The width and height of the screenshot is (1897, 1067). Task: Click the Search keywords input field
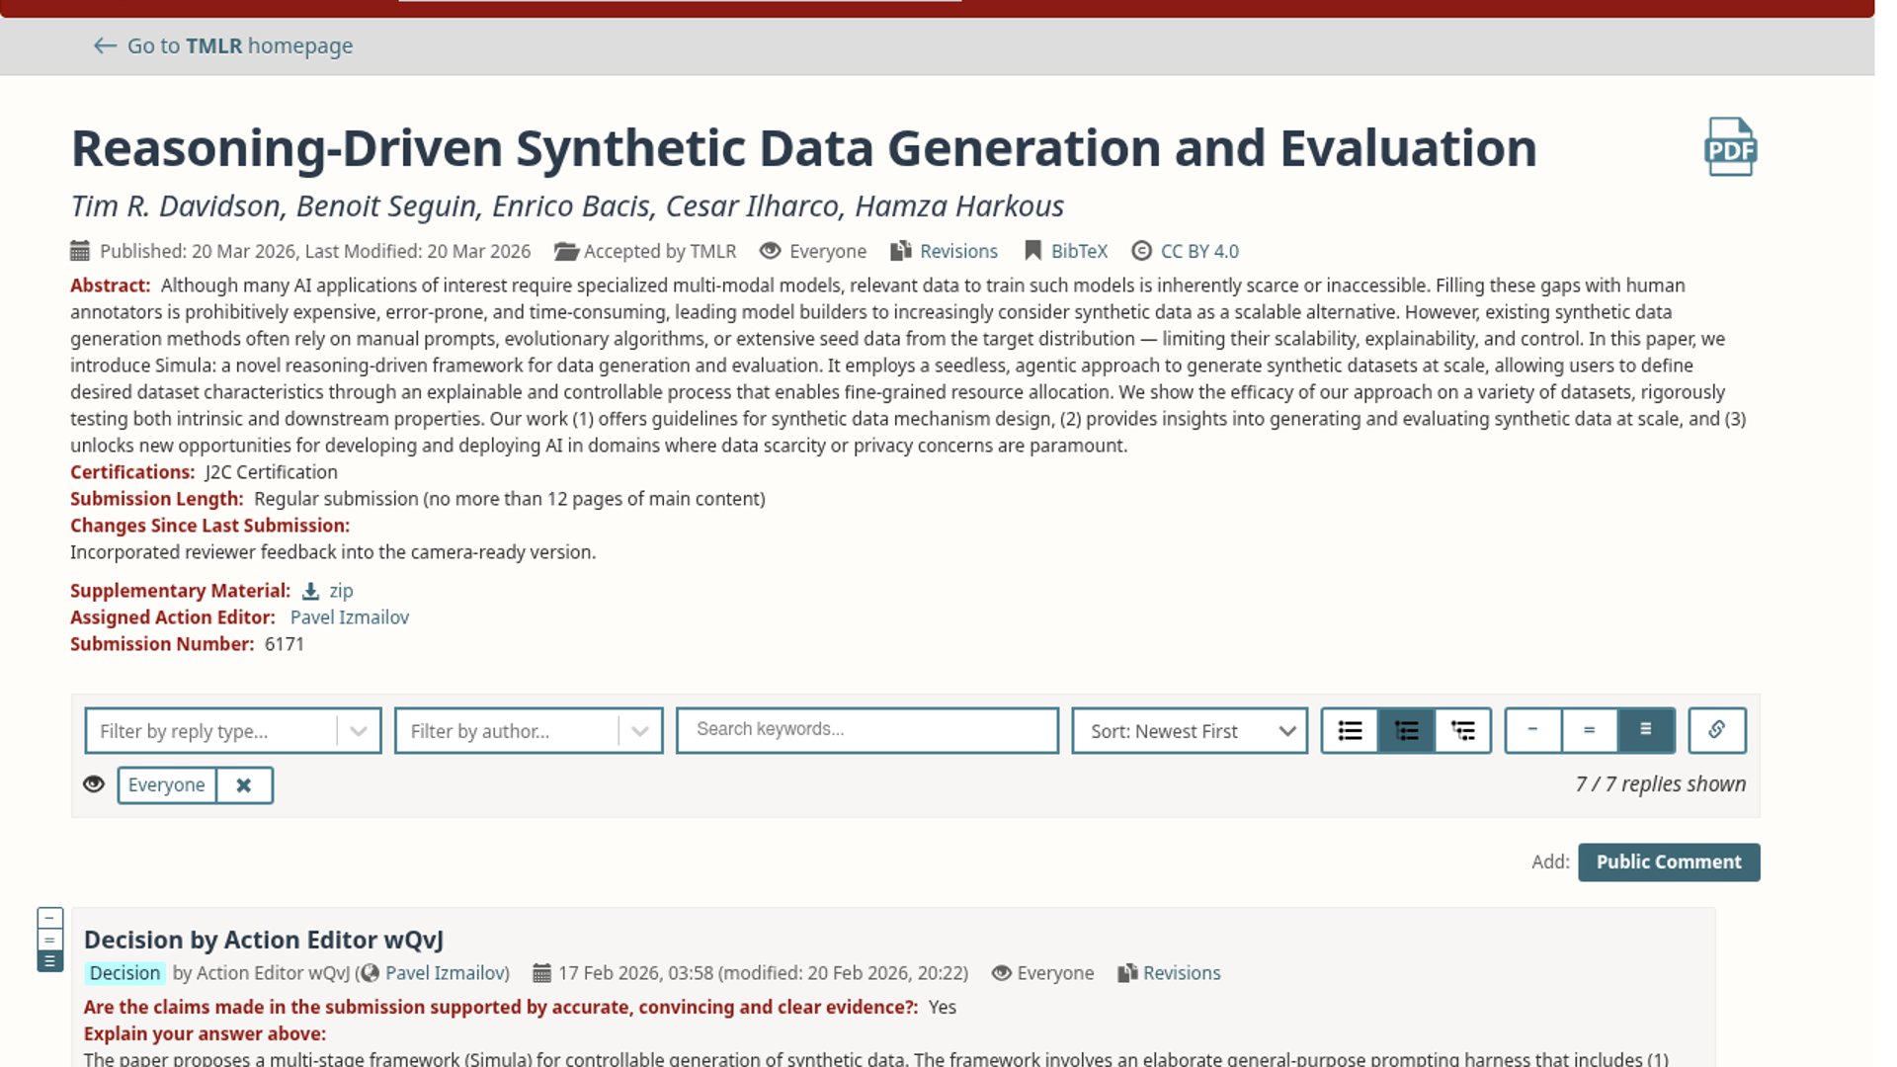[866, 729]
